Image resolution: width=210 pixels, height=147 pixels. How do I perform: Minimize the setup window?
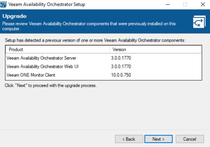tap(168, 4)
